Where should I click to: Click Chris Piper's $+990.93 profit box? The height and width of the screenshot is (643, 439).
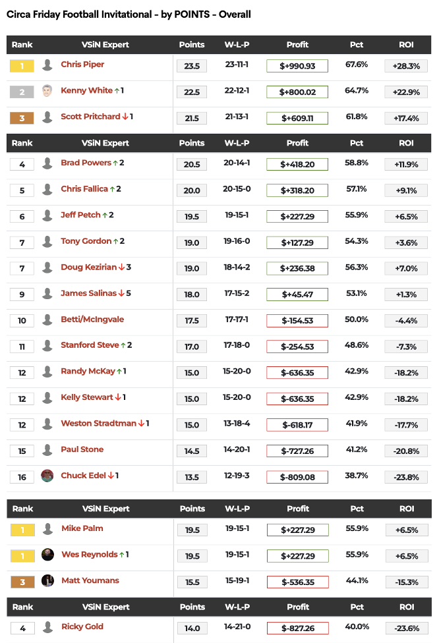297,66
